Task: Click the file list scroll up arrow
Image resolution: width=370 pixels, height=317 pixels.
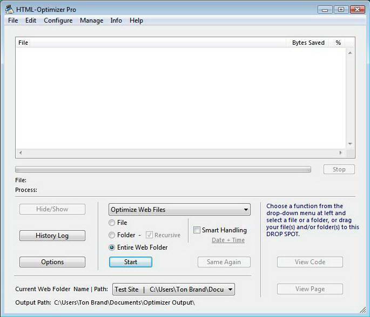Action: 350,53
